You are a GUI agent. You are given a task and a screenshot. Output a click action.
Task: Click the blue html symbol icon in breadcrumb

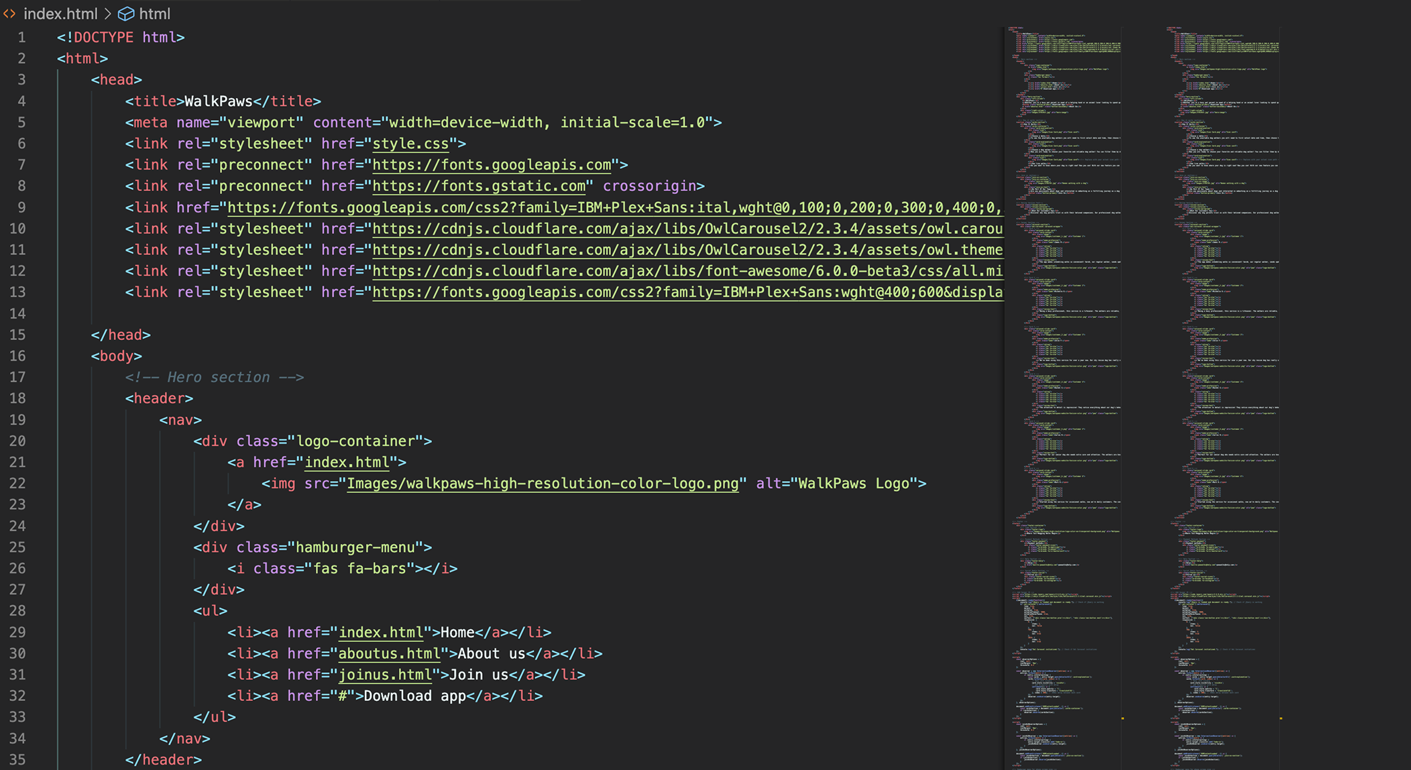(125, 13)
